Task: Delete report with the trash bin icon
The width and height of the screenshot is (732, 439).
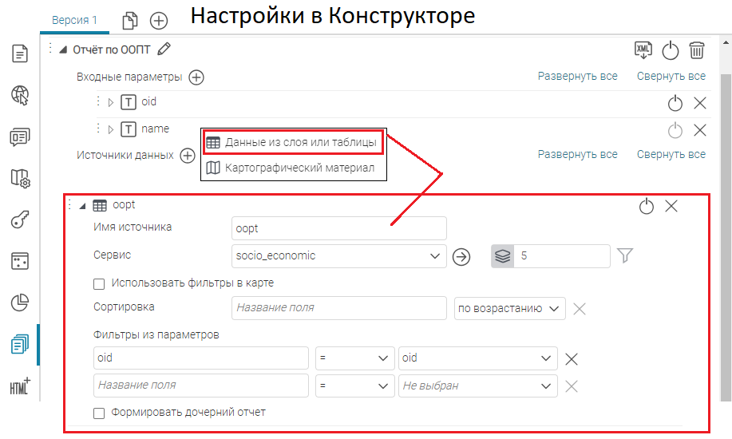Action: coord(697,50)
